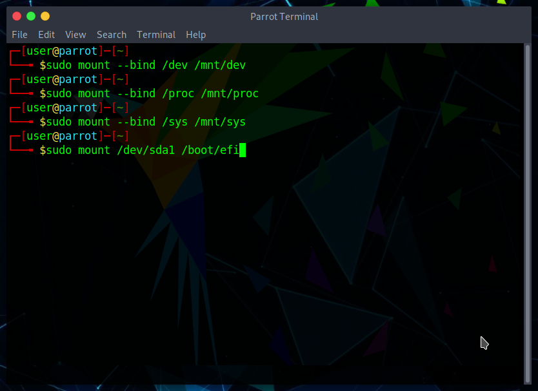Open the View menu
This screenshot has width=538, height=391.
75,35
